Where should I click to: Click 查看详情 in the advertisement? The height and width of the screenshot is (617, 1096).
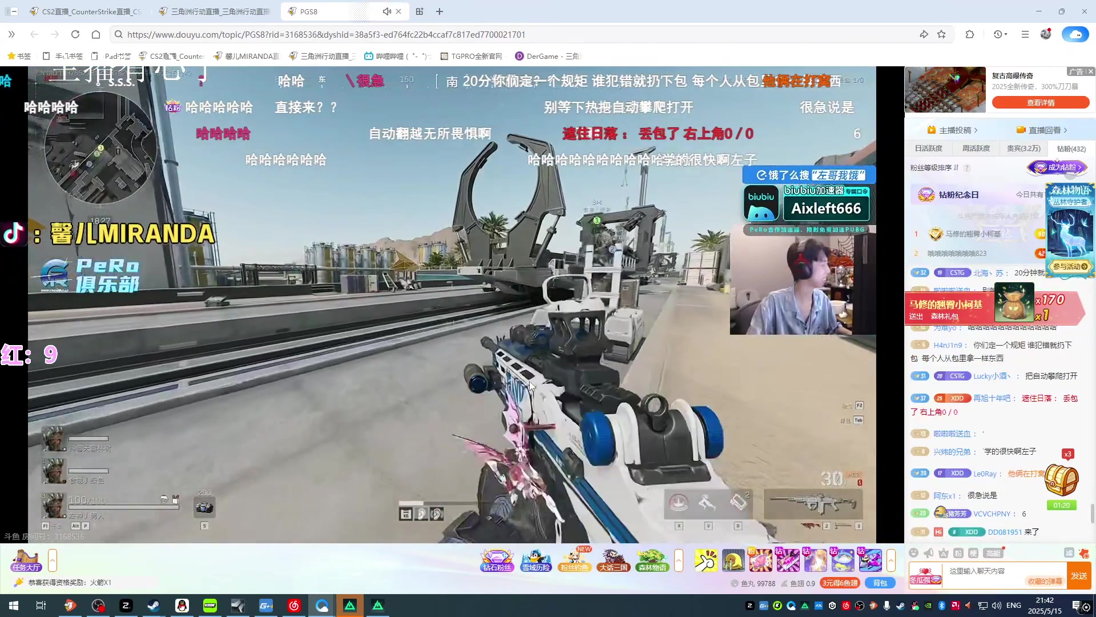[1041, 103]
